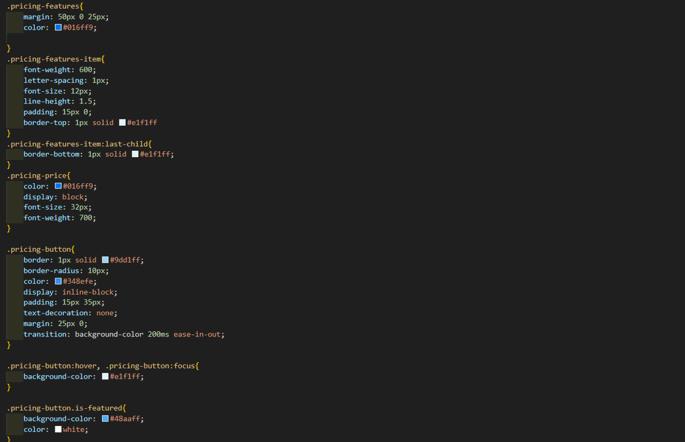This screenshot has height=442, width=685.
Task: Place cursor on the .pricing-price{ selector
Action: tap(39, 175)
